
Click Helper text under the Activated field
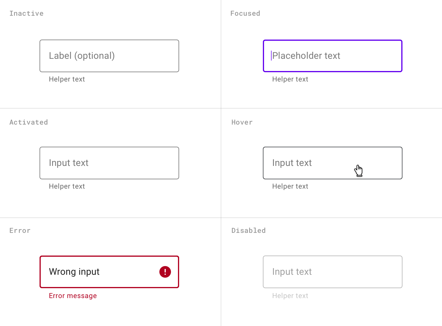coord(67,186)
